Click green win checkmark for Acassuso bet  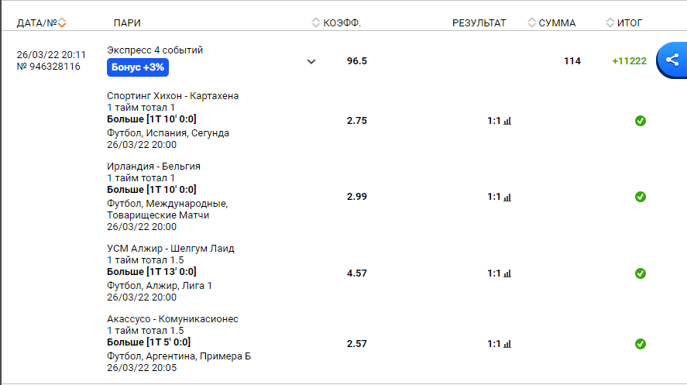click(x=641, y=344)
